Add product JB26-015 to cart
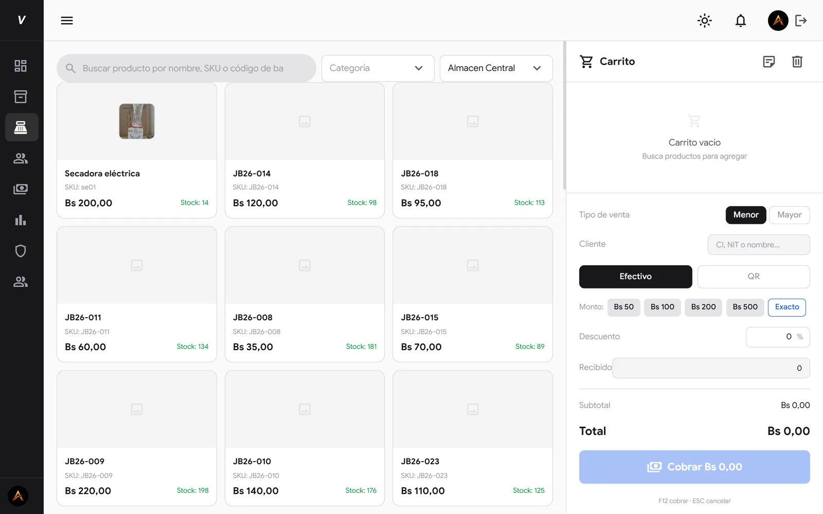Image resolution: width=823 pixels, height=514 pixels. [473, 295]
